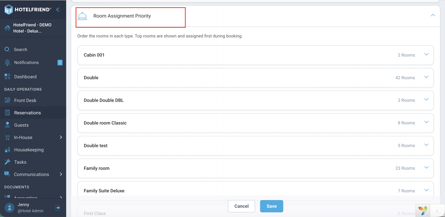Screen dimensions: 445x217
Task: Click the logout icon beside Jenny
Action: (x=58, y=208)
